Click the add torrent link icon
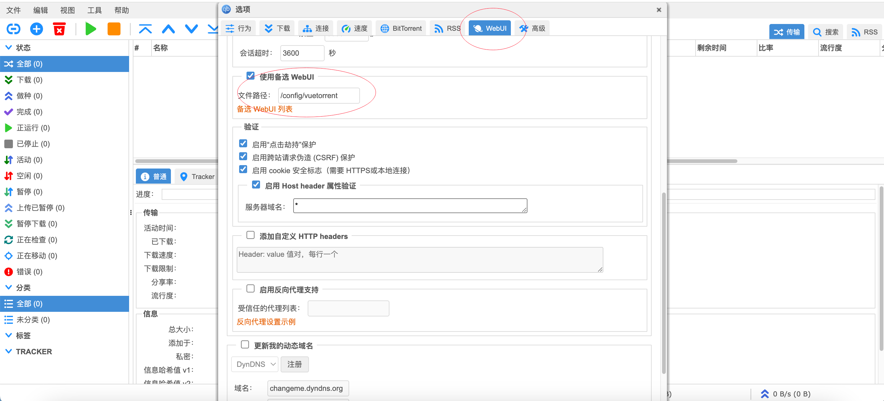The image size is (884, 401). [x=14, y=29]
